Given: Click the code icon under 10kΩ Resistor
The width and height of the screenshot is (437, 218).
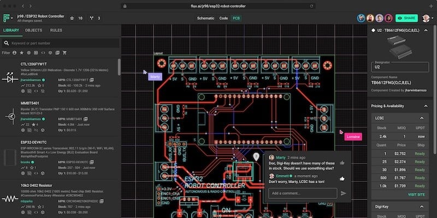Looking at the screenshot, I should click(36, 213).
